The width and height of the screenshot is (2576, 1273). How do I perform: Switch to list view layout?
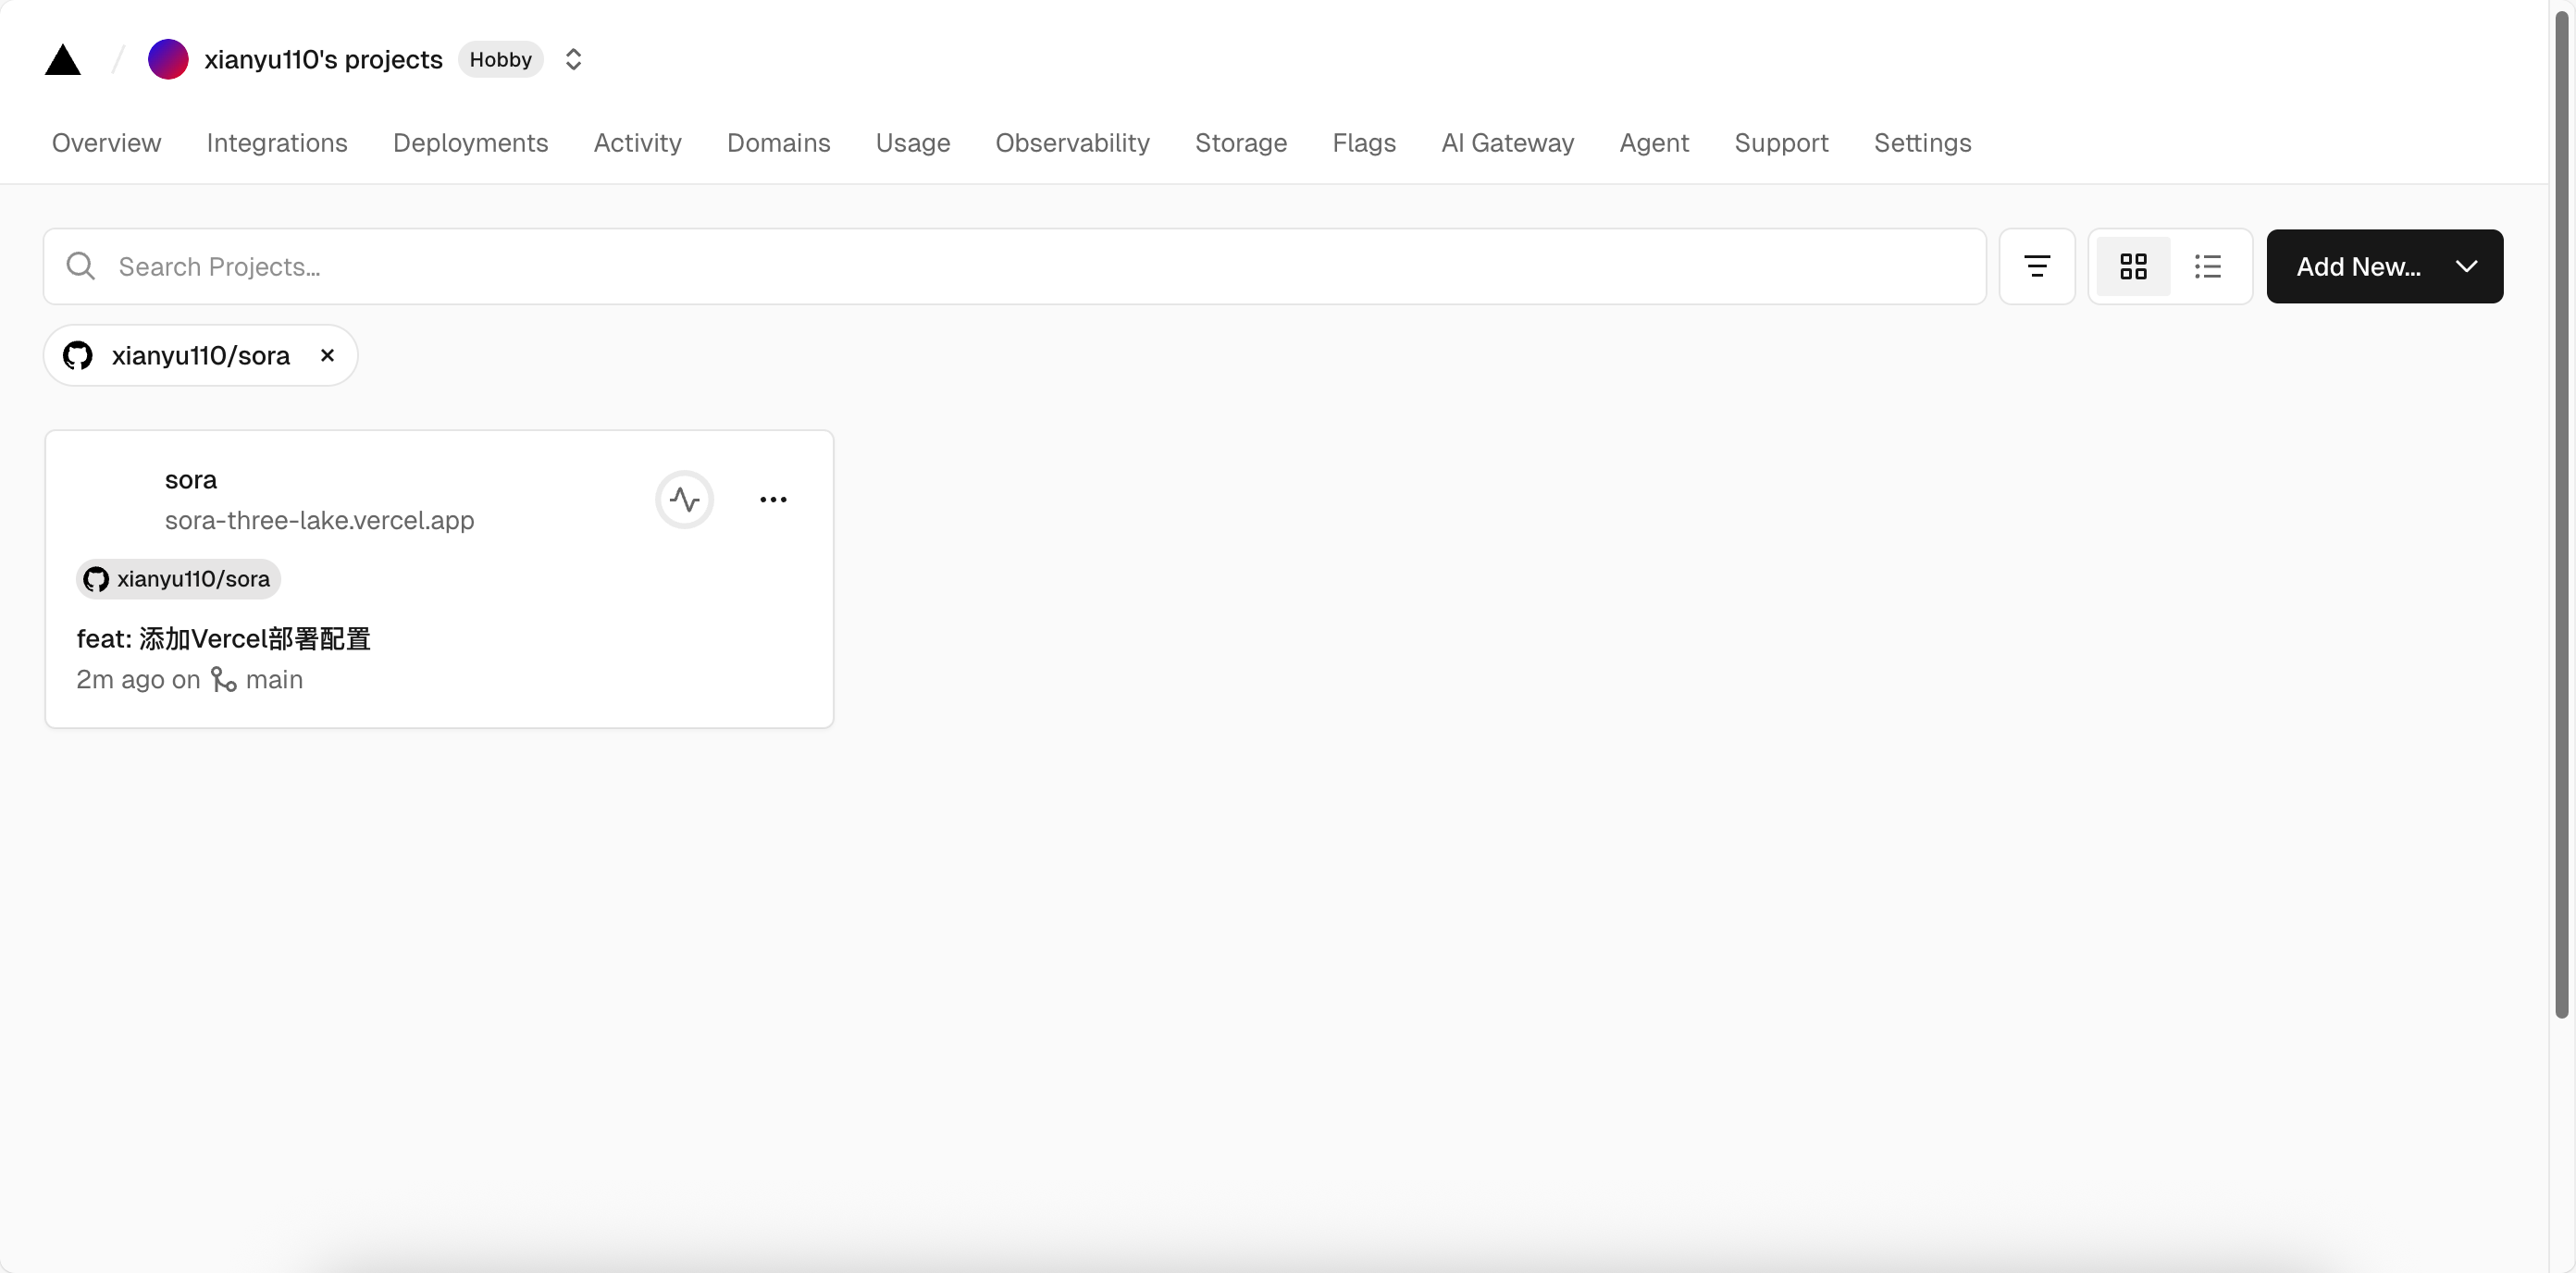(x=2208, y=267)
